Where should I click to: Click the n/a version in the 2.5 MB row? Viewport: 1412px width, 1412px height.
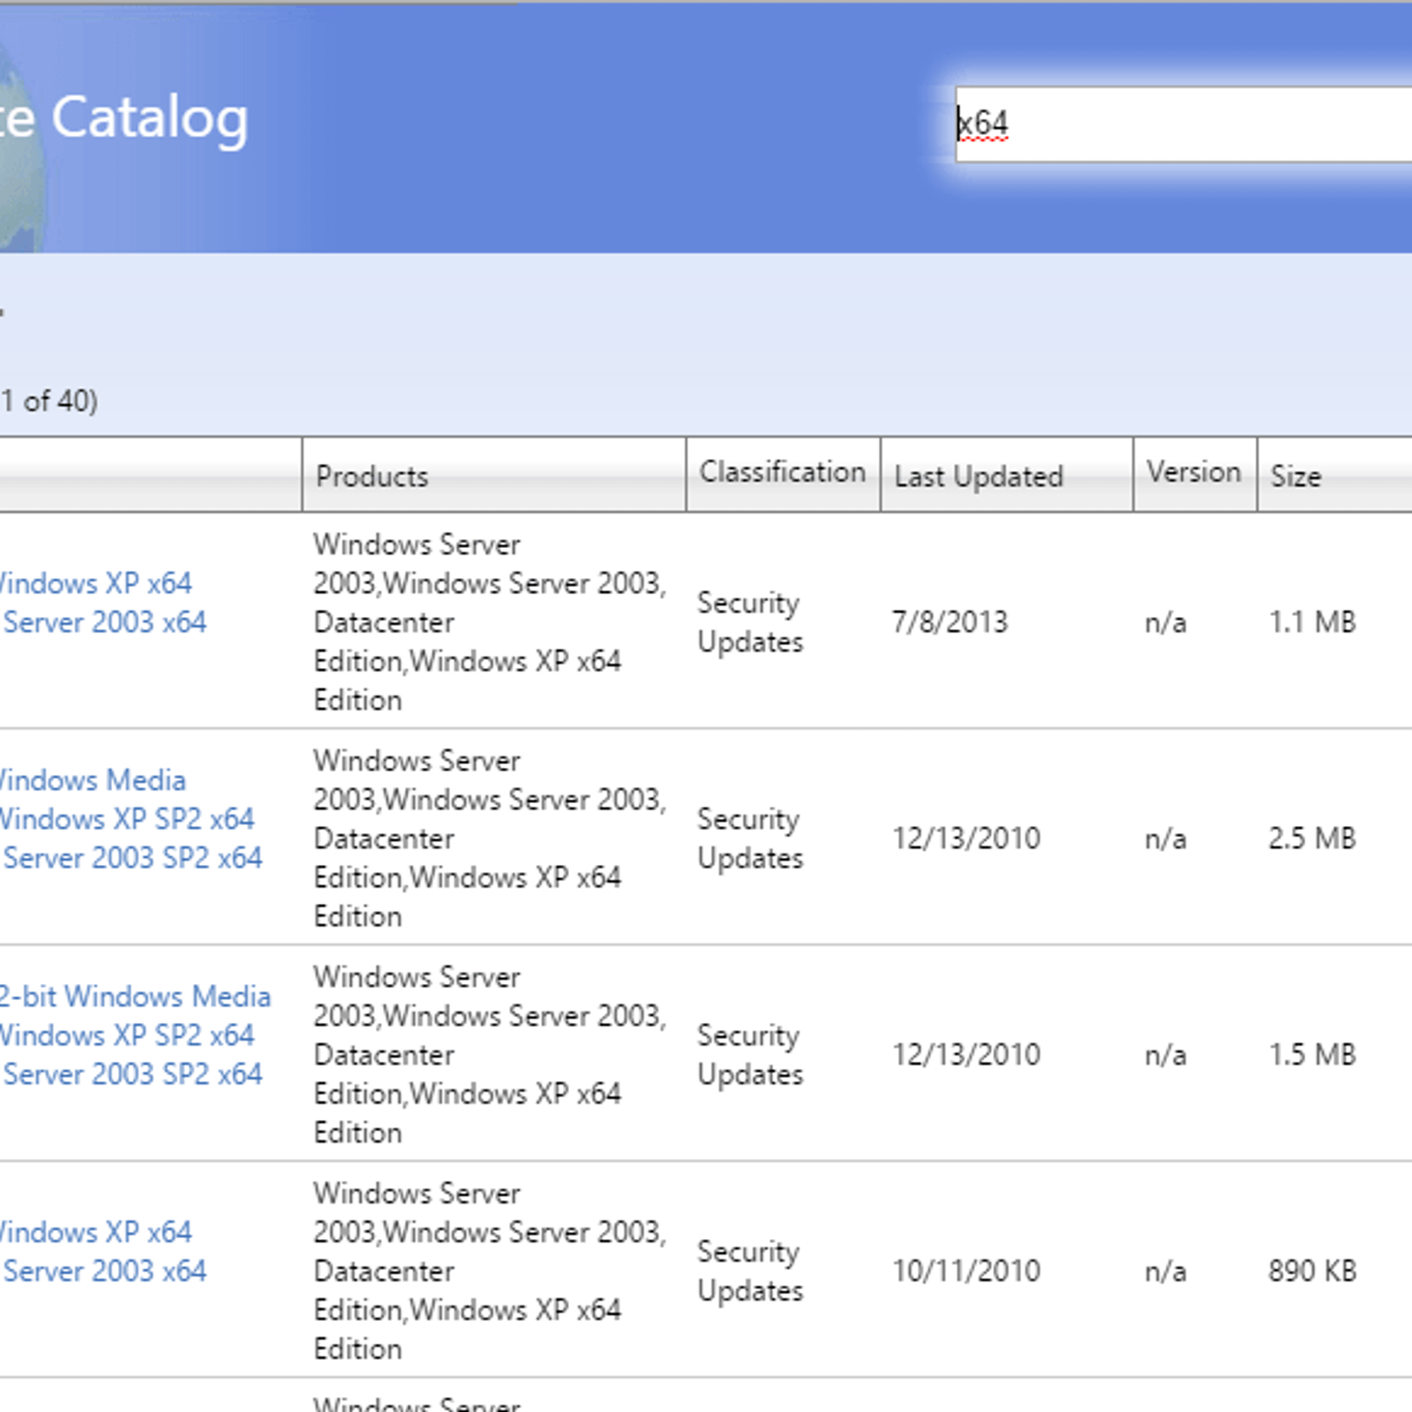click(x=1165, y=839)
